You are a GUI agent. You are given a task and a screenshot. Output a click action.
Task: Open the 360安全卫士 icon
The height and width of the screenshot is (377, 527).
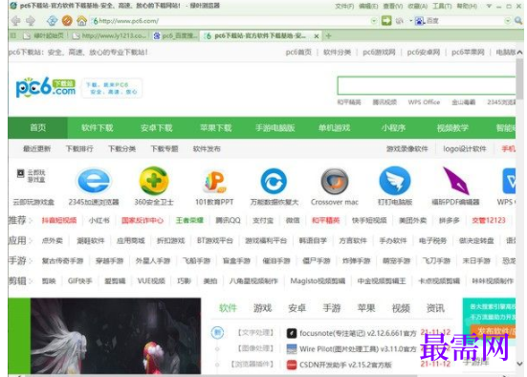(154, 181)
